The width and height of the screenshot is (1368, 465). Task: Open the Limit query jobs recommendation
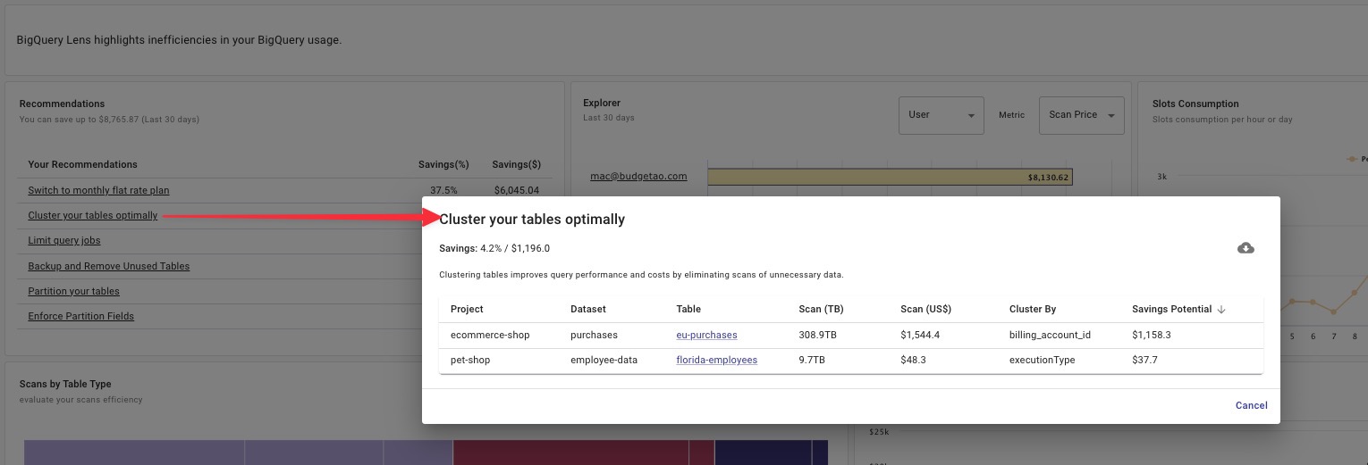click(x=64, y=240)
